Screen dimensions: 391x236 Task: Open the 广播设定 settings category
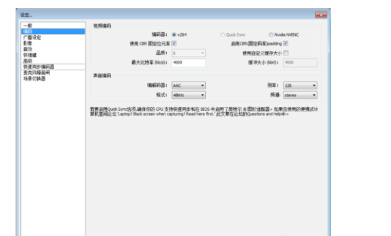point(53,37)
